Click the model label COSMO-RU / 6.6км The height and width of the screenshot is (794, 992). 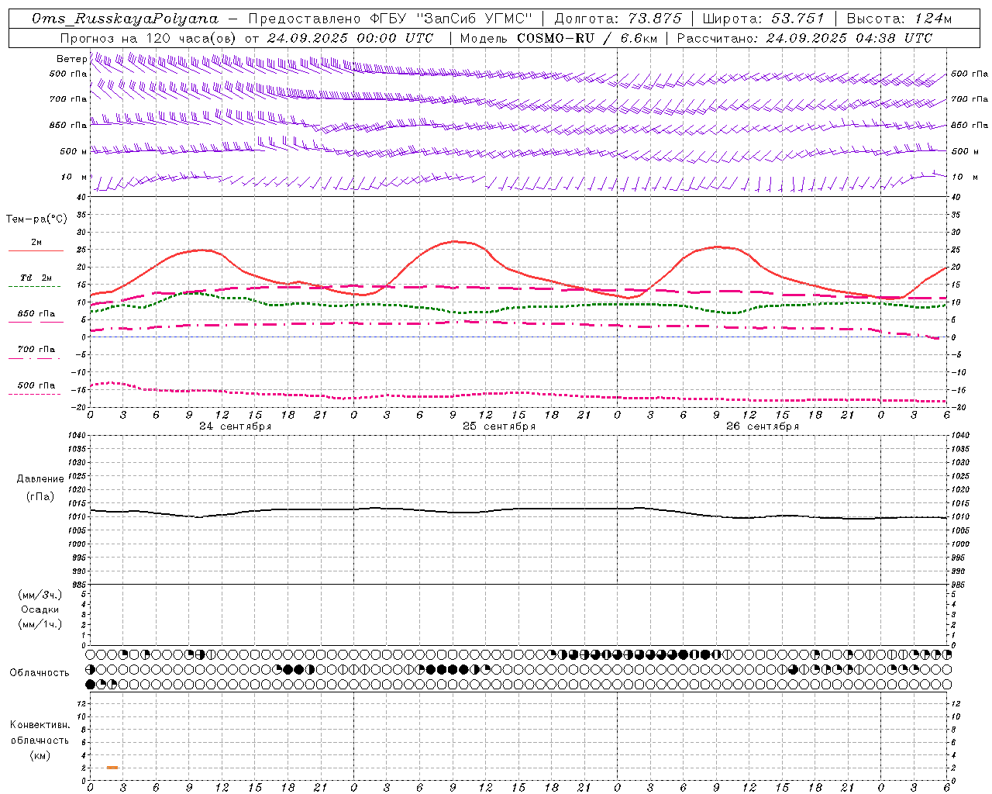coord(587,38)
